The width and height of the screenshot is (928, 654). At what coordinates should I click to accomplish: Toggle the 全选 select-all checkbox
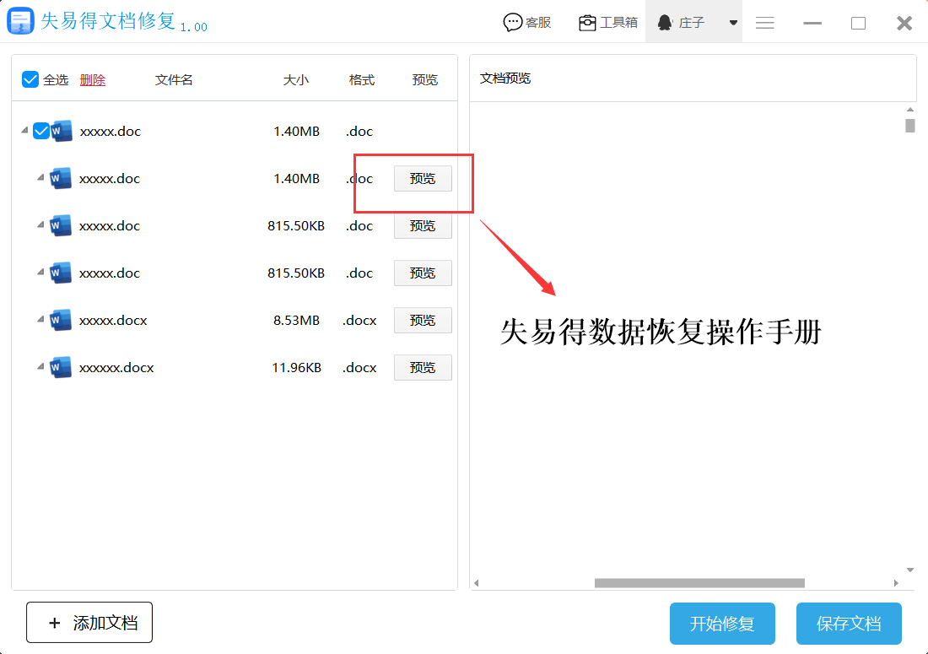(x=30, y=79)
